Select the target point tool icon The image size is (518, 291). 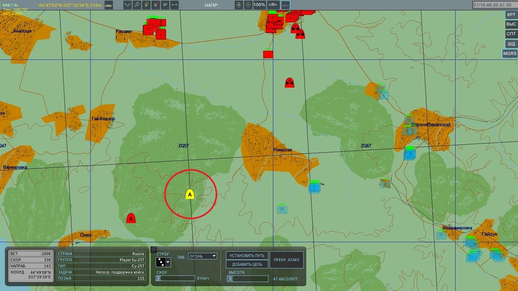tap(137, 5)
